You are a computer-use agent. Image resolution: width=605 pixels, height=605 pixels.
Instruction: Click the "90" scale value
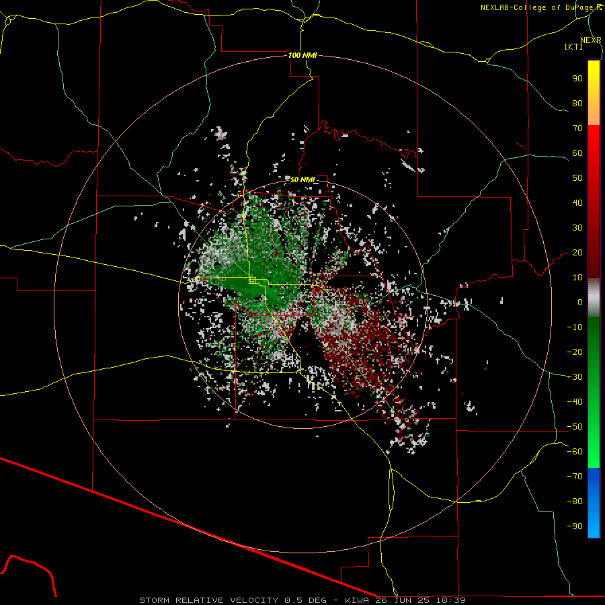tap(577, 79)
